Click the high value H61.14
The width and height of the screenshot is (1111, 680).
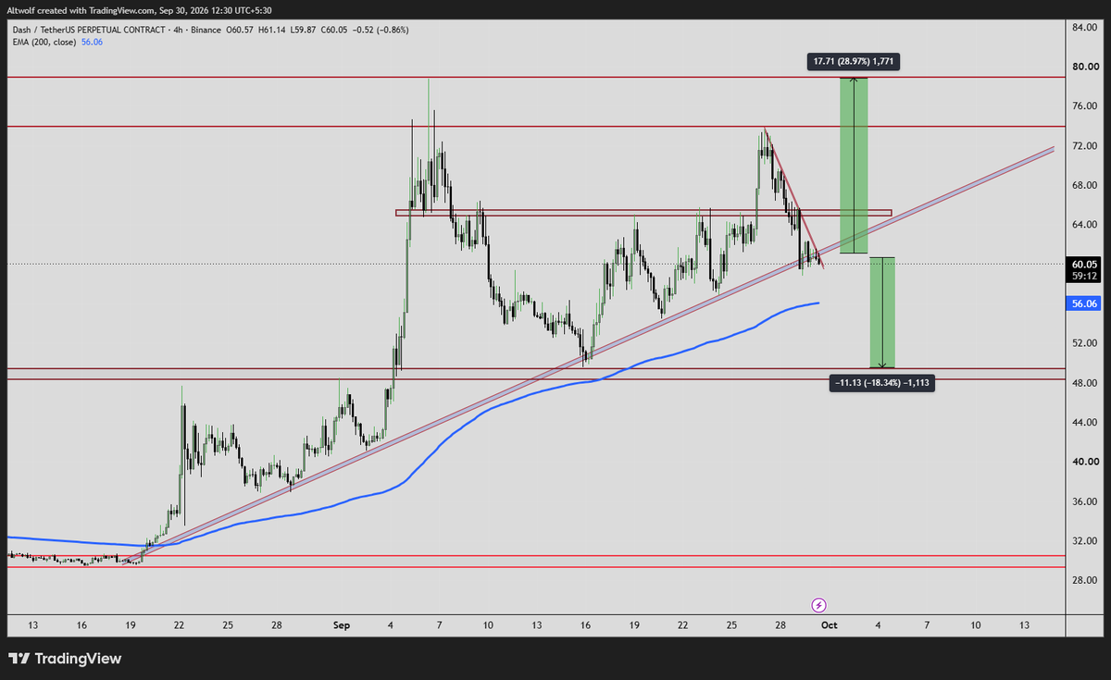coord(272,30)
